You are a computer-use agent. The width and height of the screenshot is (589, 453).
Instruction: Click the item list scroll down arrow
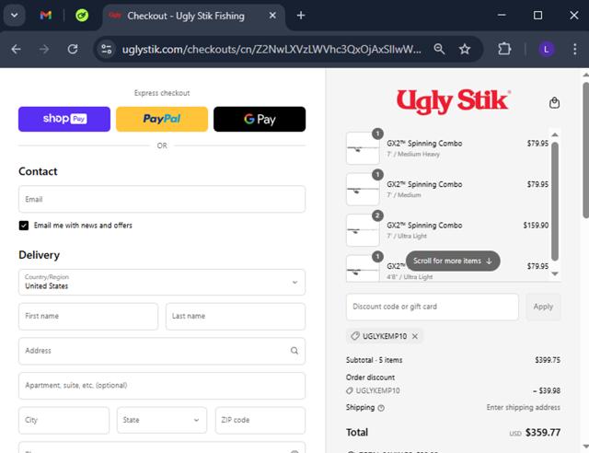[x=555, y=273]
